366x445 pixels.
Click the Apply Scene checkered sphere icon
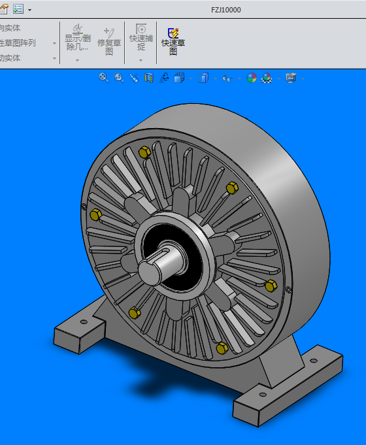[x=267, y=78]
